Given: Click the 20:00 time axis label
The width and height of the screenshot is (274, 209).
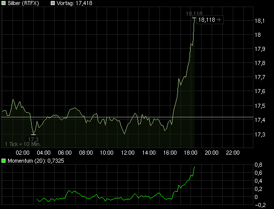Looking at the screenshot, I should pyautogui.click(x=212, y=153).
